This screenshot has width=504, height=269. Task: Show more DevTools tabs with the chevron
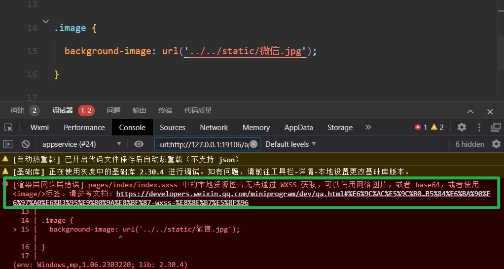368,128
